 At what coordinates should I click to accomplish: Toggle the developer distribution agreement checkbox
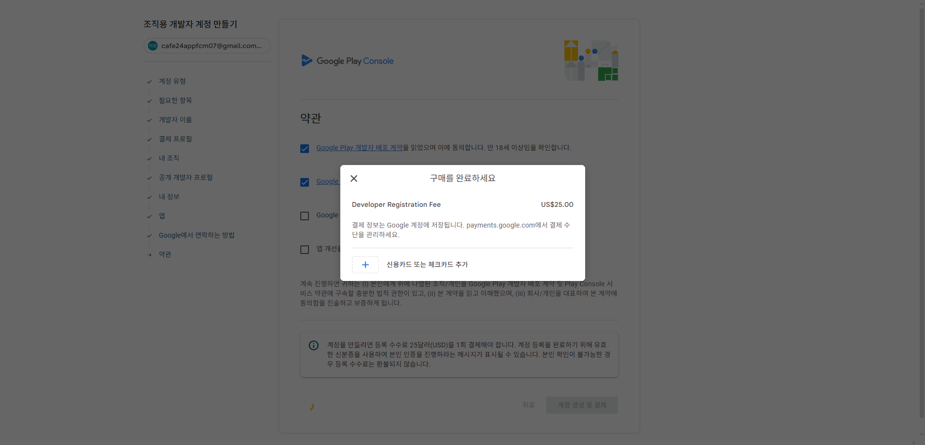pos(305,149)
